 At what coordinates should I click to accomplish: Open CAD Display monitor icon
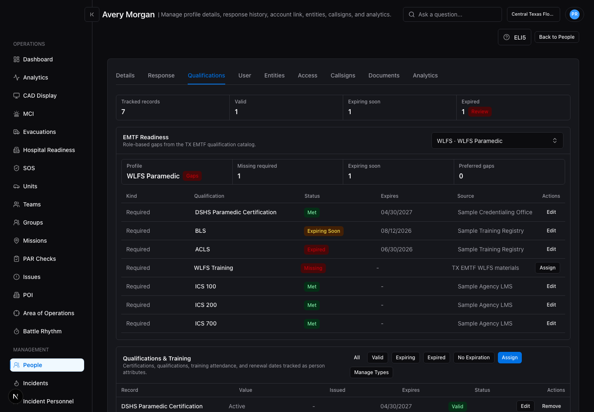point(16,96)
